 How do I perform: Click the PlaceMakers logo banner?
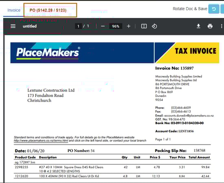pos(82,53)
